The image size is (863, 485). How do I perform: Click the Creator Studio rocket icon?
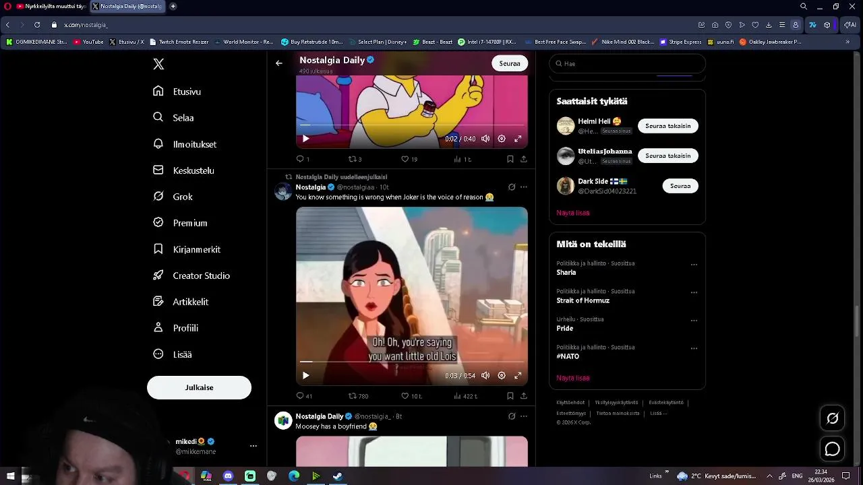click(158, 275)
